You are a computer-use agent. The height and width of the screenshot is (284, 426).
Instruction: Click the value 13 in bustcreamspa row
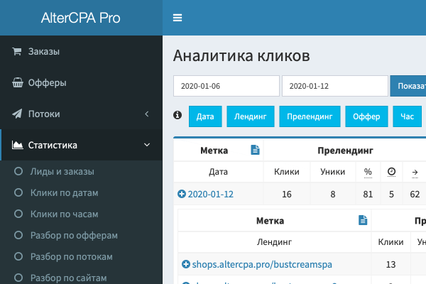coord(390,264)
